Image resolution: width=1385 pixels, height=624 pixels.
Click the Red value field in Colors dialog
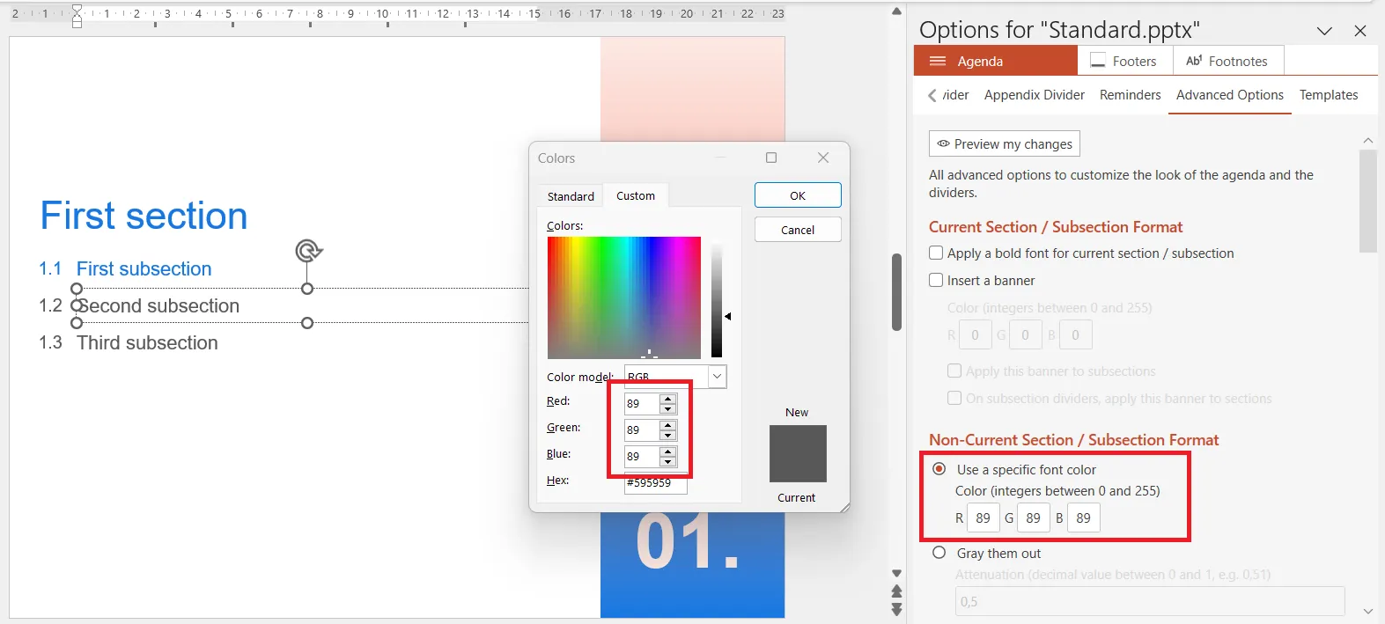[x=641, y=404]
